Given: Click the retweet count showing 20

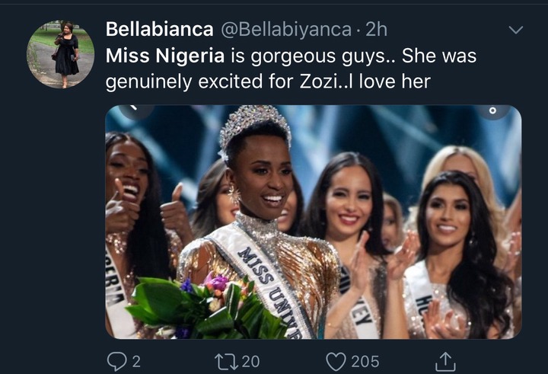Looking at the screenshot, I should point(250,360).
